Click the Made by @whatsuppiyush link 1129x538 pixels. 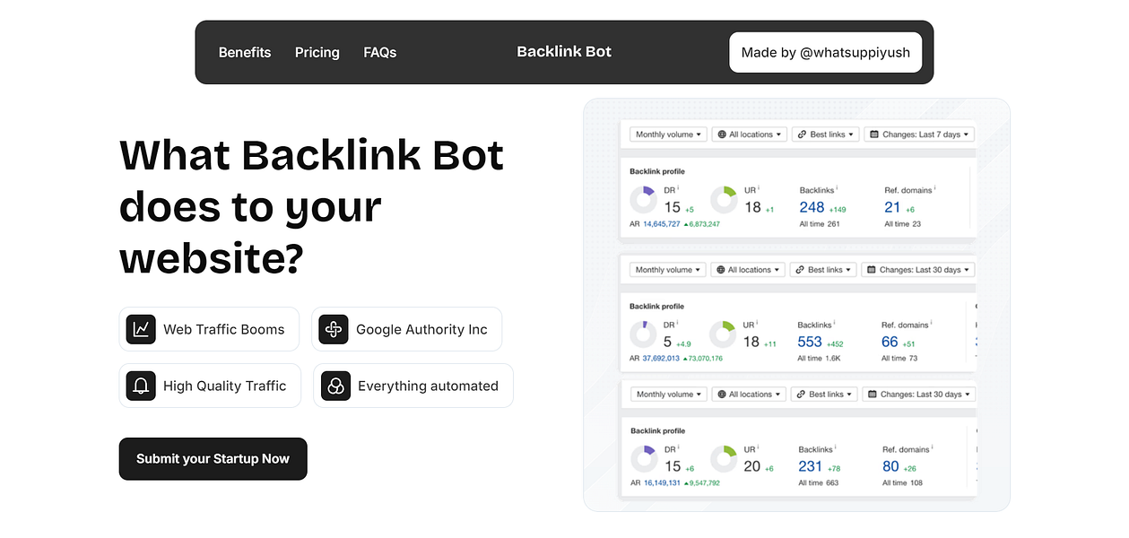(x=825, y=52)
